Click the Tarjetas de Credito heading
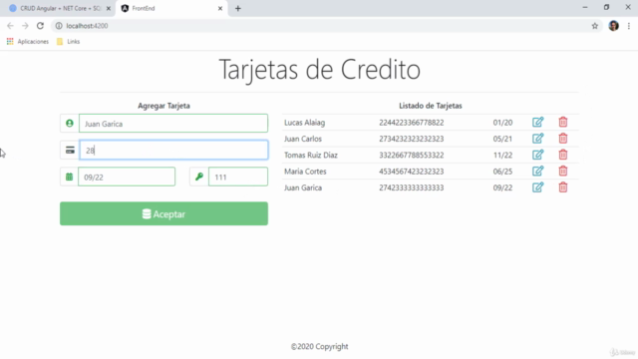Screen dimensions: 638x359 coord(319,70)
